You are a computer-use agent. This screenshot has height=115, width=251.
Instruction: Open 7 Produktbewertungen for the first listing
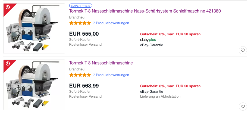click(111, 23)
